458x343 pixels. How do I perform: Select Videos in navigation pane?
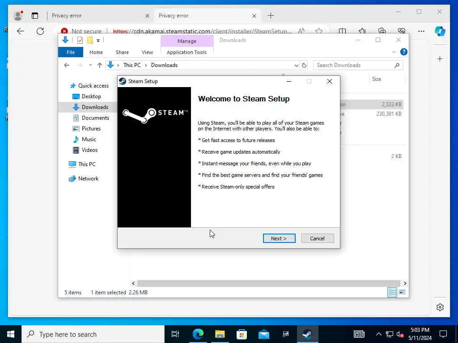click(x=89, y=150)
